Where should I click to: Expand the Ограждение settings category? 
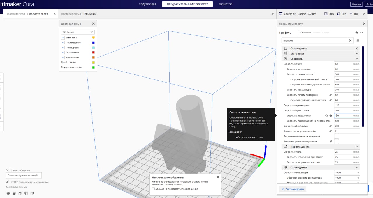coord(321,48)
